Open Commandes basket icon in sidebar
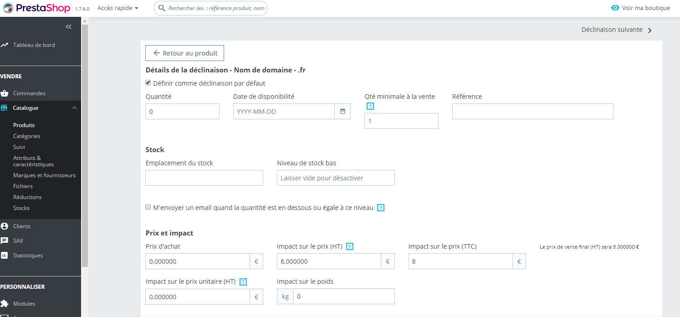This screenshot has height=317, width=680. click(x=5, y=93)
